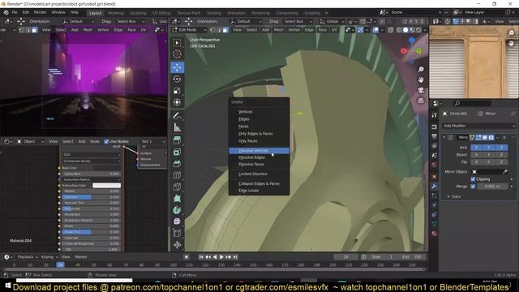Adjust the Sheen Tint slider in shader node
The width and height of the screenshot is (519, 292).
91,232
